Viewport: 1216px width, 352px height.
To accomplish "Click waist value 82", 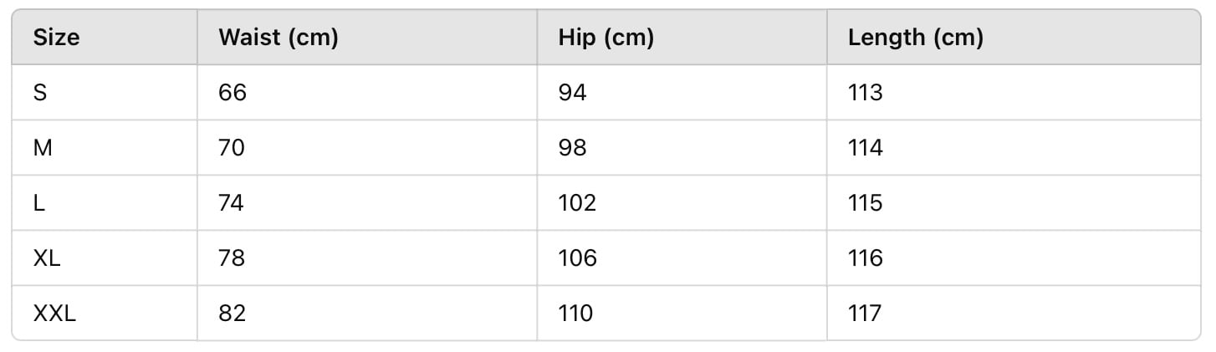I will point(232,314).
